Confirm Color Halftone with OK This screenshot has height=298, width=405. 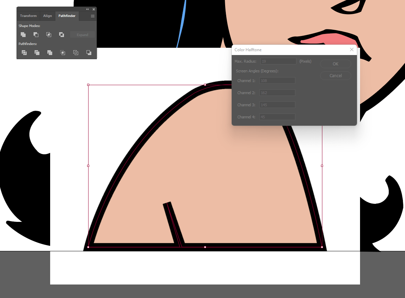click(335, 64)
